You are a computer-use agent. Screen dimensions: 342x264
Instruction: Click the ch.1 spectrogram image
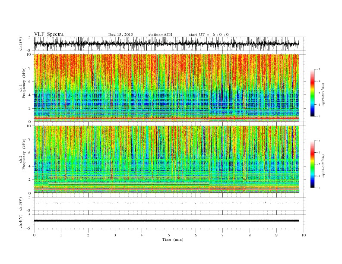click(166, 88)
